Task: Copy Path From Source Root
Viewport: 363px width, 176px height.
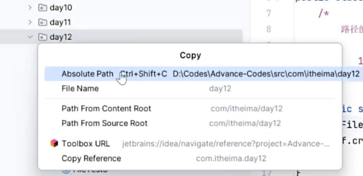Action: [104, 123]
